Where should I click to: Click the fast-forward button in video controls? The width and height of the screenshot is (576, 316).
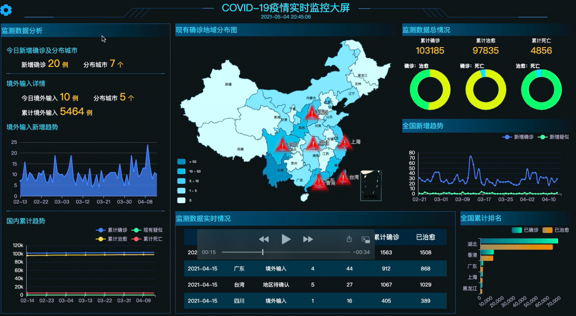(x=308, y=239)
